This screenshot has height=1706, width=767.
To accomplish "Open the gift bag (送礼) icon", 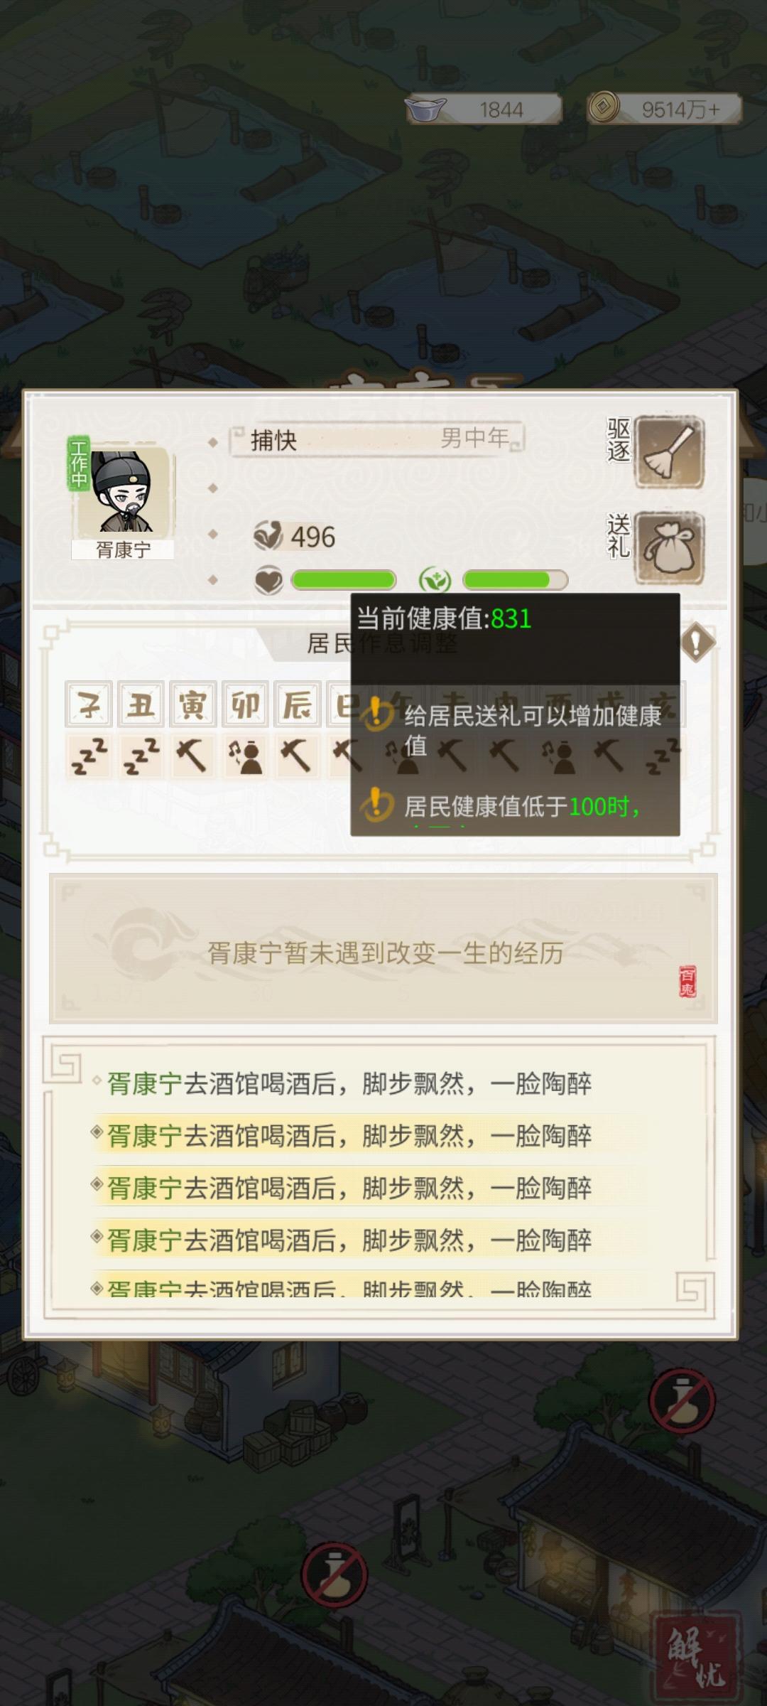I will coord(669,547).
